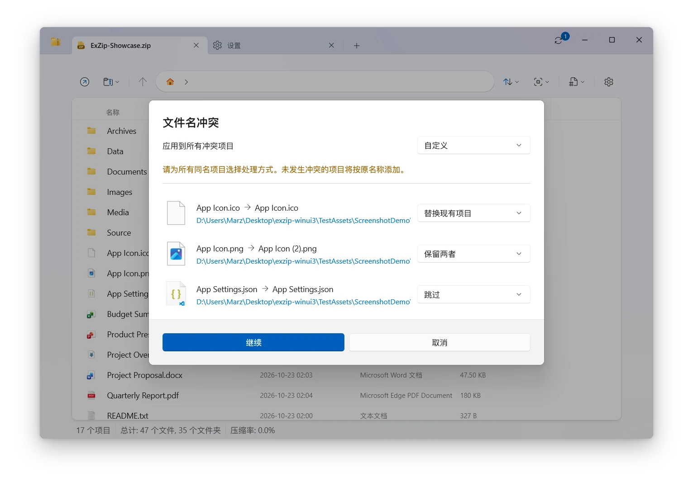Open the sync update notification icon
Image resolution: width=693 pixels, height=491 pixels.
[561, 39]
